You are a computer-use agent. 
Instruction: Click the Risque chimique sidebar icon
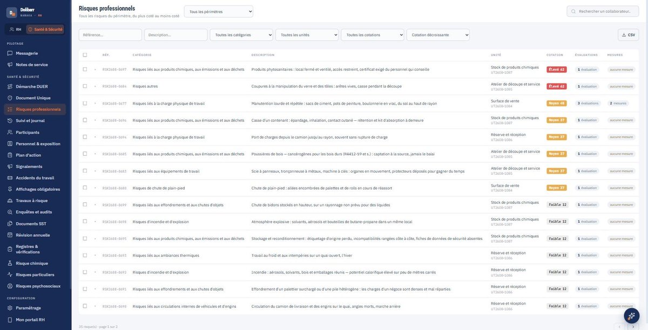pos(10,263)
